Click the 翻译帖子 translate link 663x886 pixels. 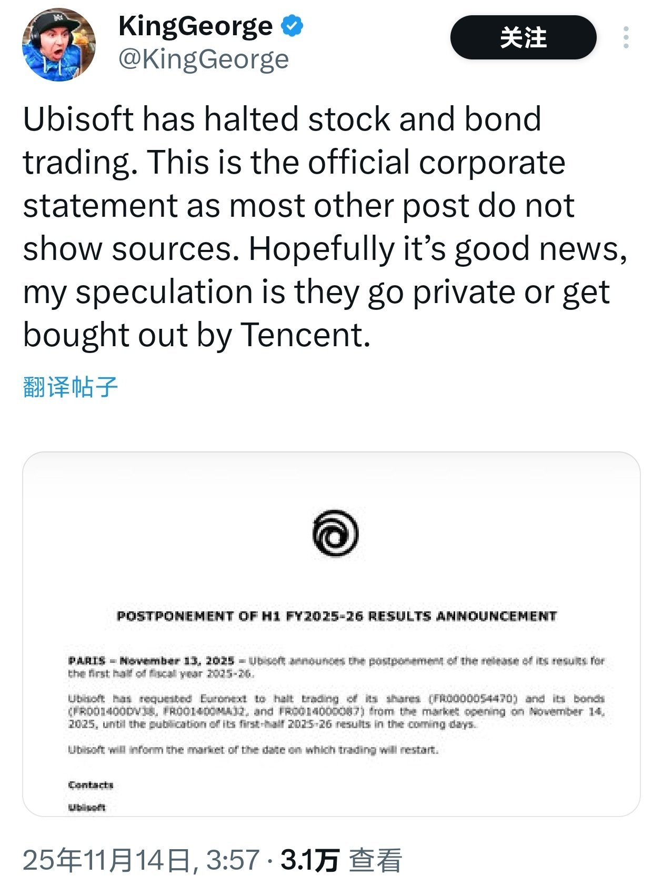point(70,387)
